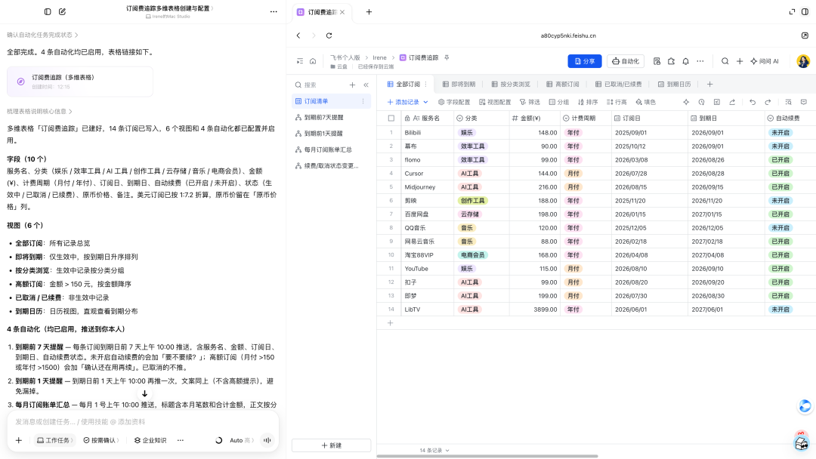
Task: Click 新建 at sidebar bottom
Action: [331, 445]
